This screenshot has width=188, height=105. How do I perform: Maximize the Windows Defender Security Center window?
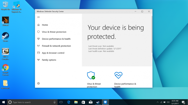142,11
